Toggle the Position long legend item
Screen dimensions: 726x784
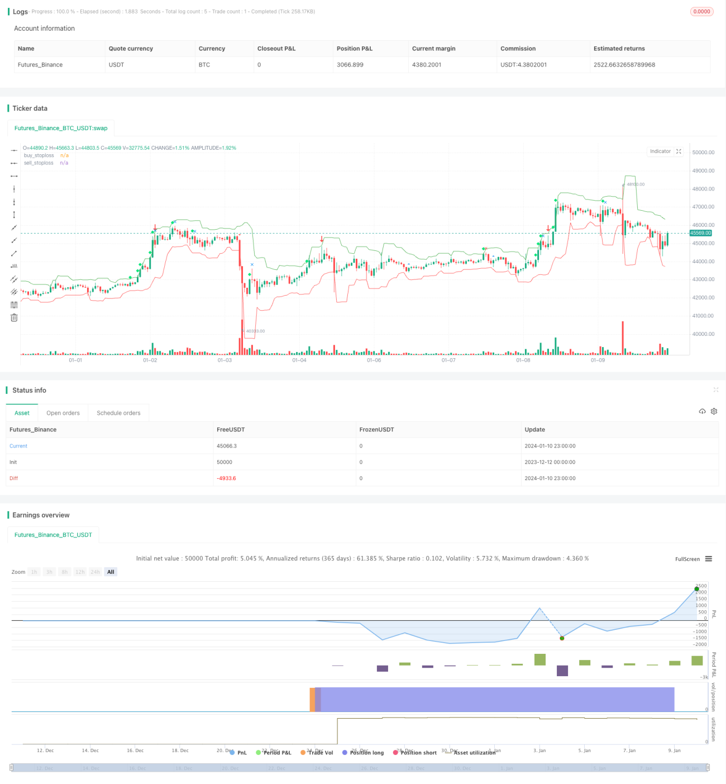point(363,753)
